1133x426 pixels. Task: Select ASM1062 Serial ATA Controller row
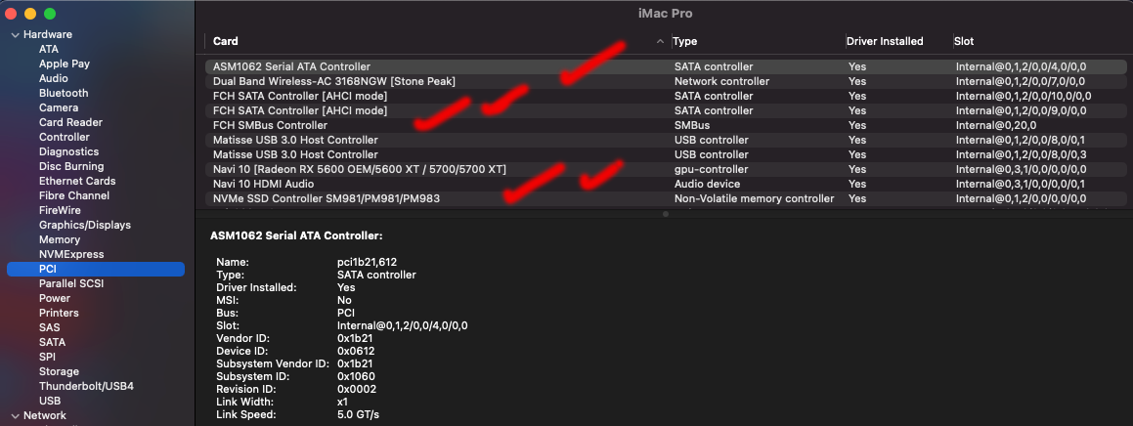click(291, 66)
